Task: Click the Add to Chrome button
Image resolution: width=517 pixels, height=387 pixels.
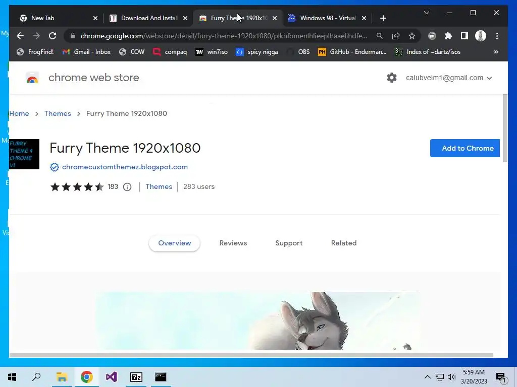Action: coord(465,148)
